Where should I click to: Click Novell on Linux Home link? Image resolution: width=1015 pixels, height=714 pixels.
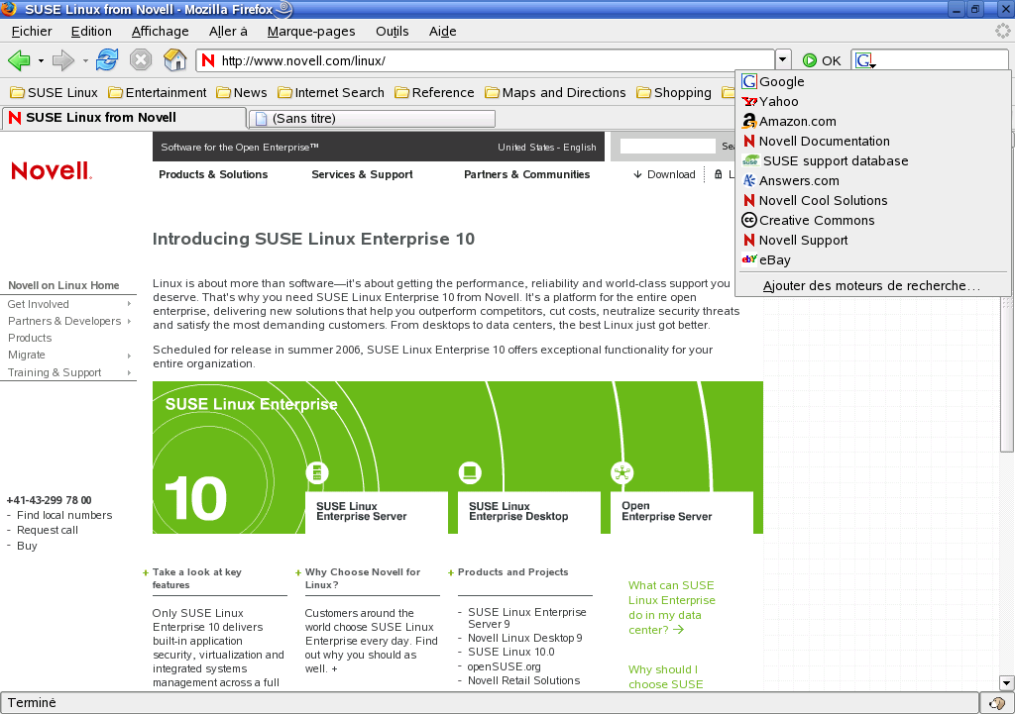point(63,285)
